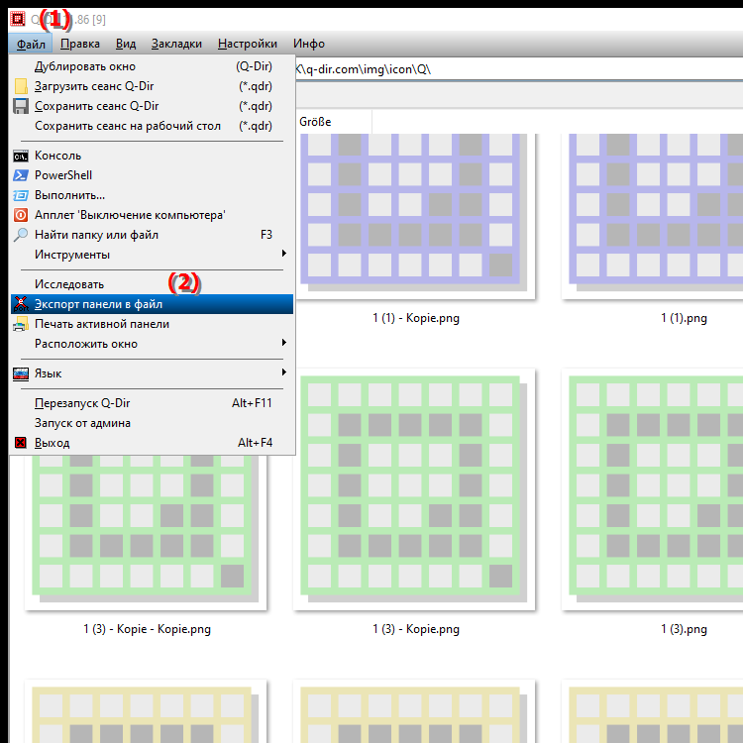The width and height of the screenshot is (743, 743).
Task: Click the file name 1 (1) - Kopie.png
Action: [x=415, y=318]
